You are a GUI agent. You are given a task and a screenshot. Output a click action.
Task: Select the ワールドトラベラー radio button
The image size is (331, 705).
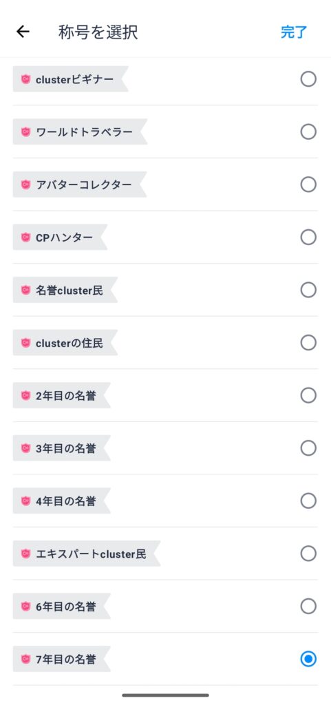(308, 131)
